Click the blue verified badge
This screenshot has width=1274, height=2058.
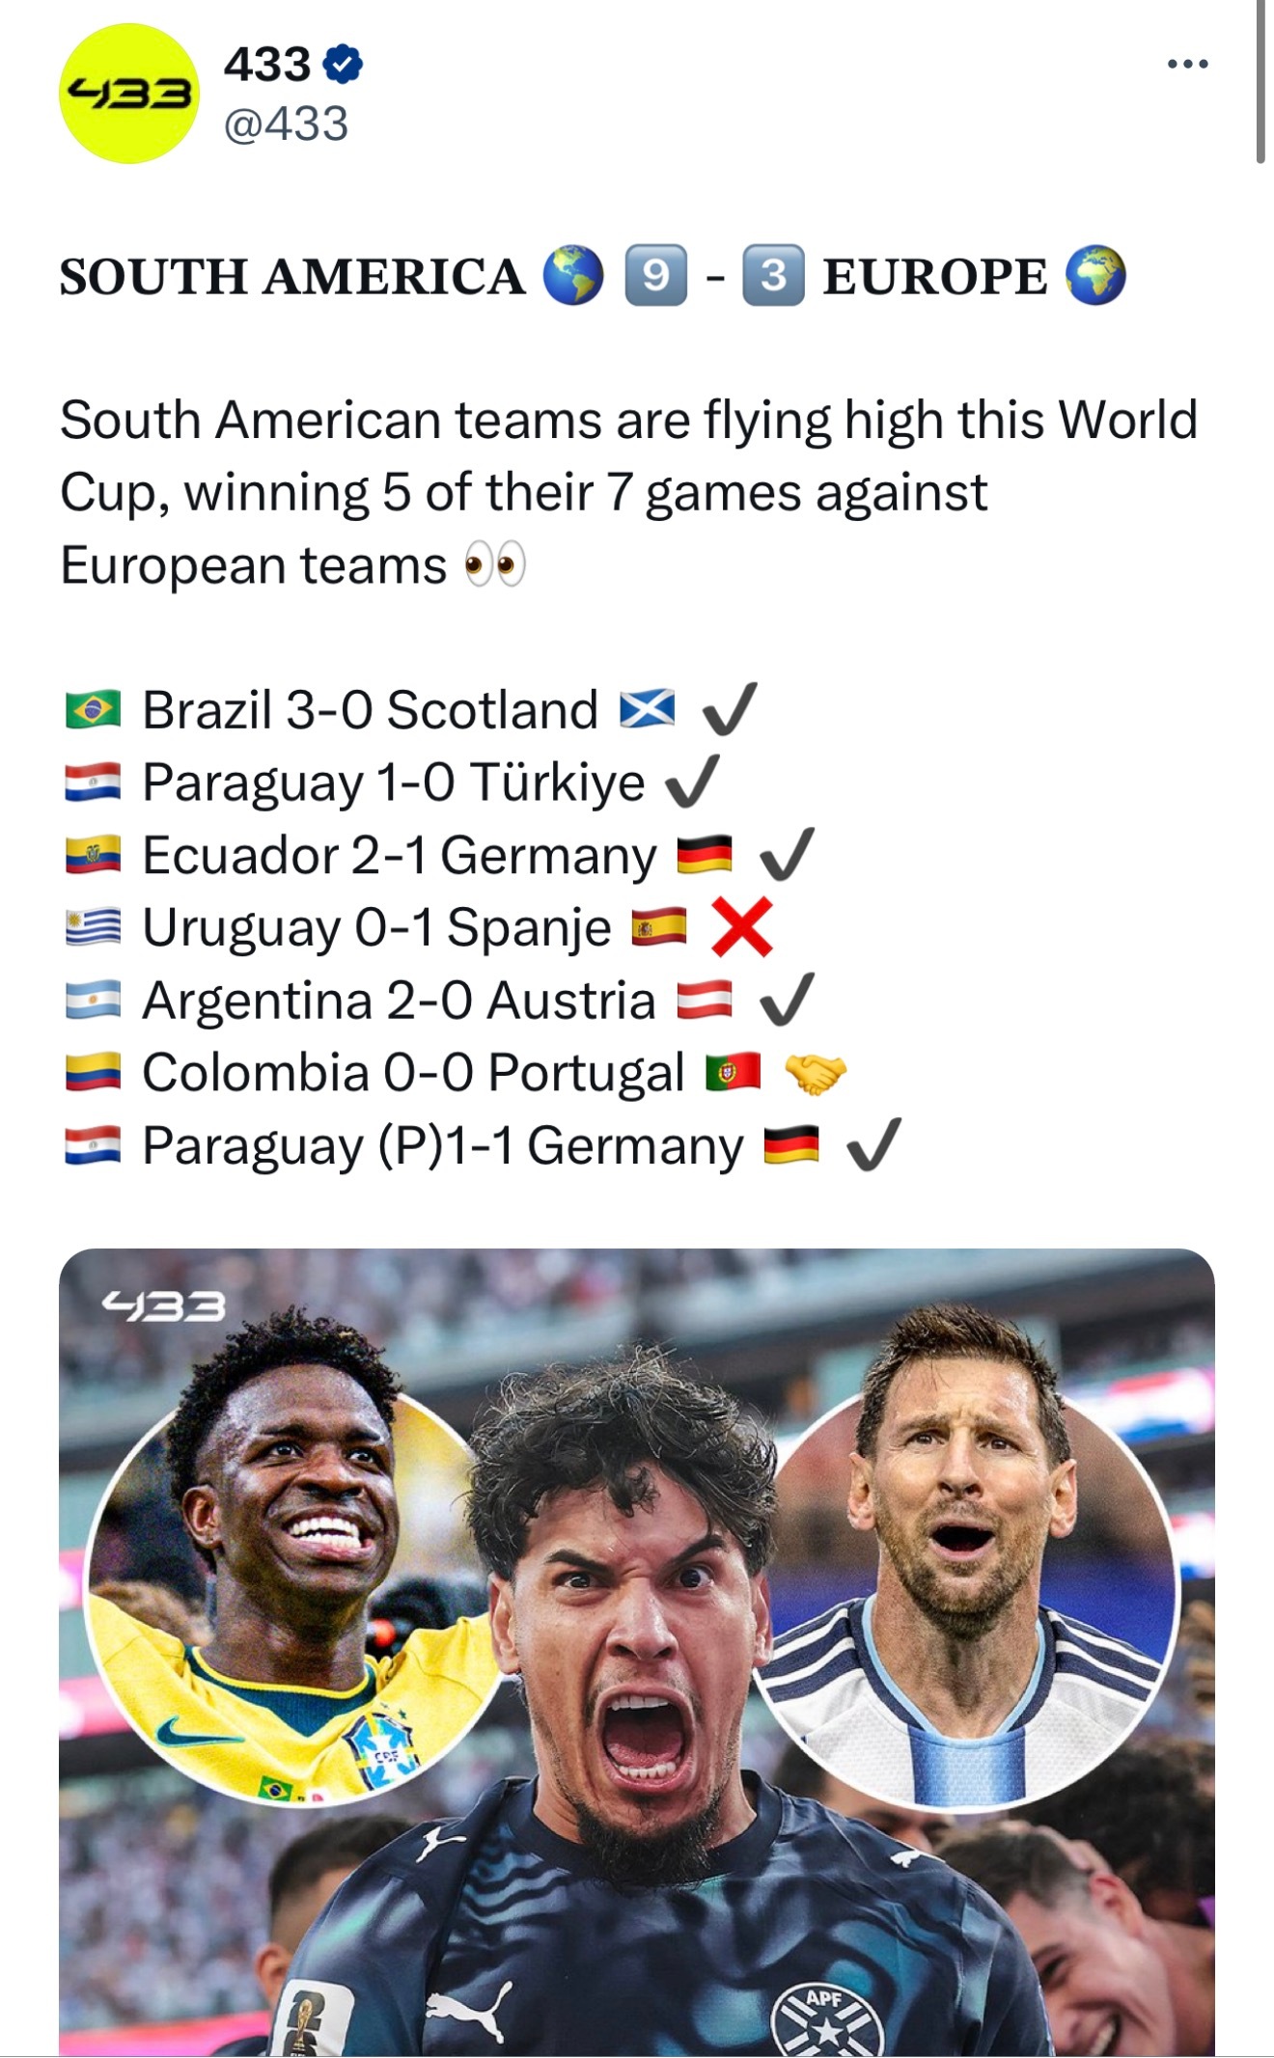pyautogui.click(x=342, y=65)
